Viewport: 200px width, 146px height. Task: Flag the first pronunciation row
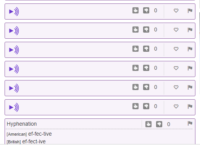coord(190,10)
